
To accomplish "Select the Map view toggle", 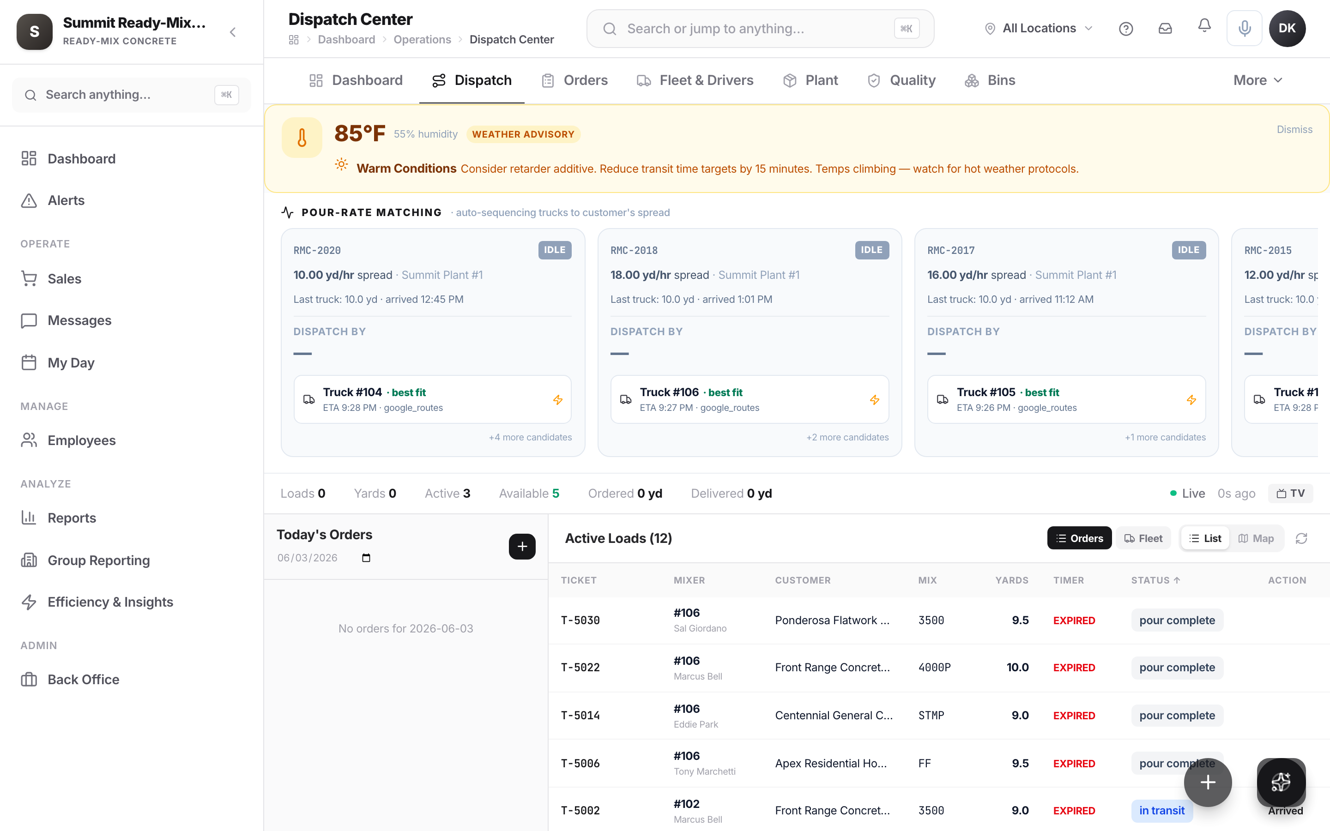I will (1256, 538).
